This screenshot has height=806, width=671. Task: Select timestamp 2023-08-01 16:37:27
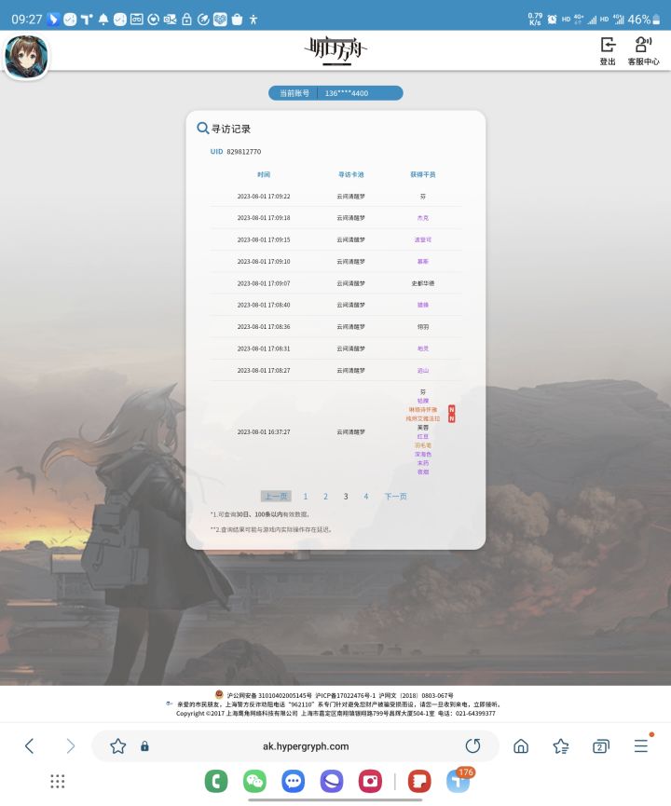click(264, 431)
